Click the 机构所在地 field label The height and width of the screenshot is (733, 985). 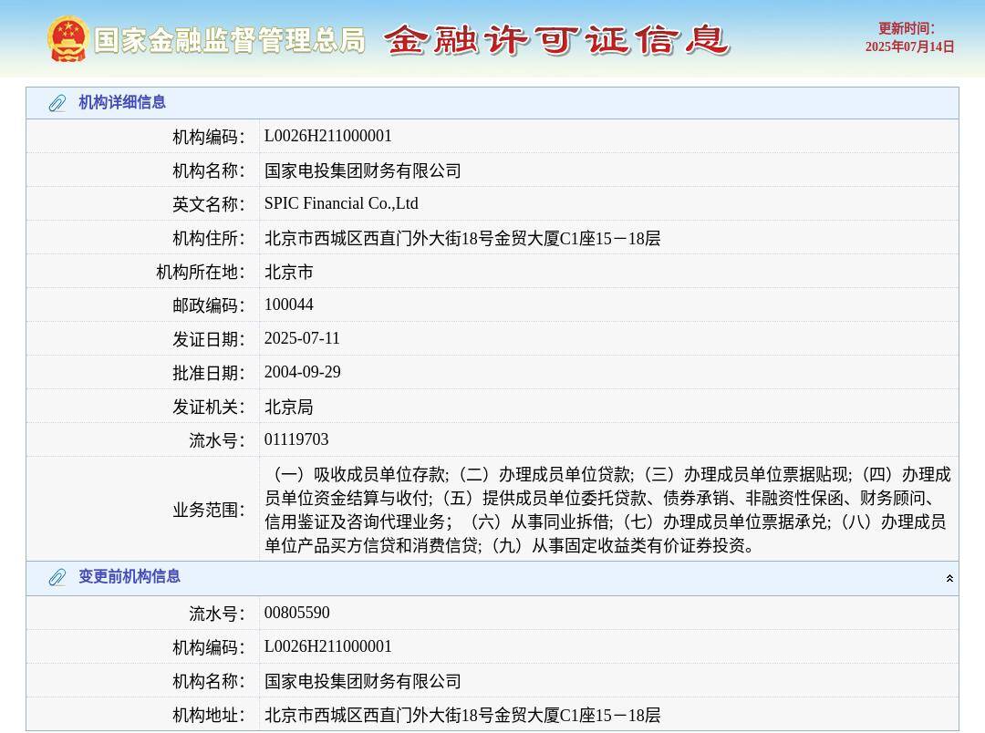point(201,272)
